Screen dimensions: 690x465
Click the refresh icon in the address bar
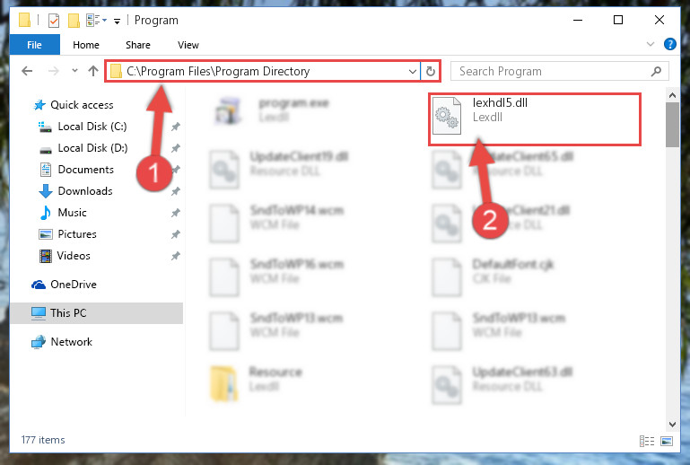(x=431, y=71)
